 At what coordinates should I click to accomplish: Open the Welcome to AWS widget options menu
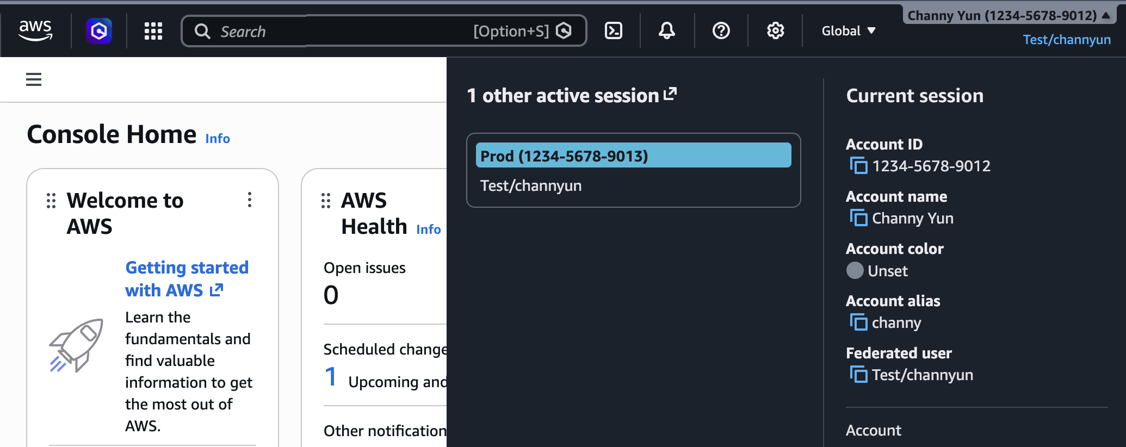click(250, 200)
